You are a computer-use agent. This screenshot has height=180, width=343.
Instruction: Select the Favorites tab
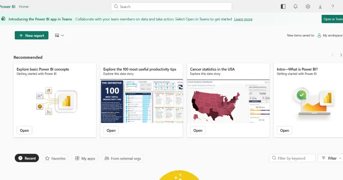click(x=55, y=158)
